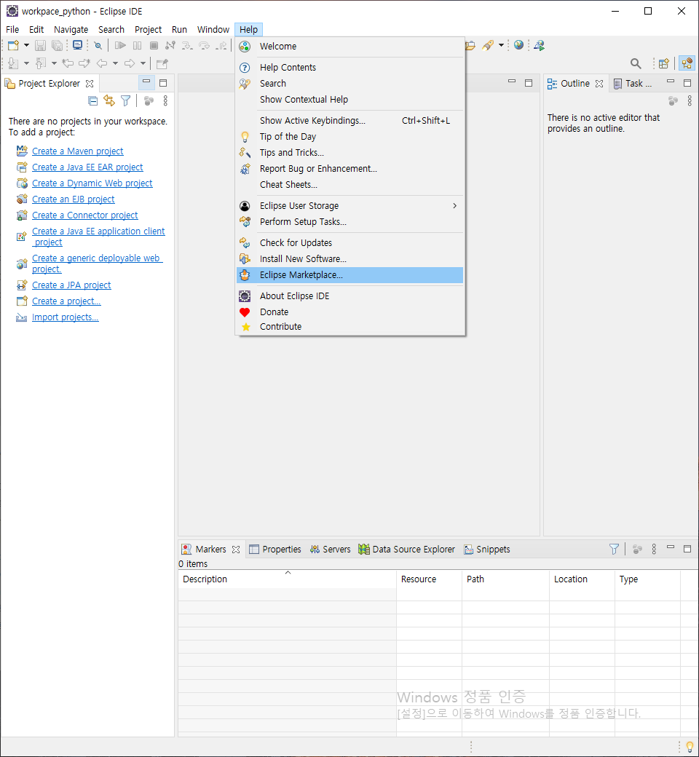
Task: Open the Web Browser globe icon
Action: [x=519, y=45]
